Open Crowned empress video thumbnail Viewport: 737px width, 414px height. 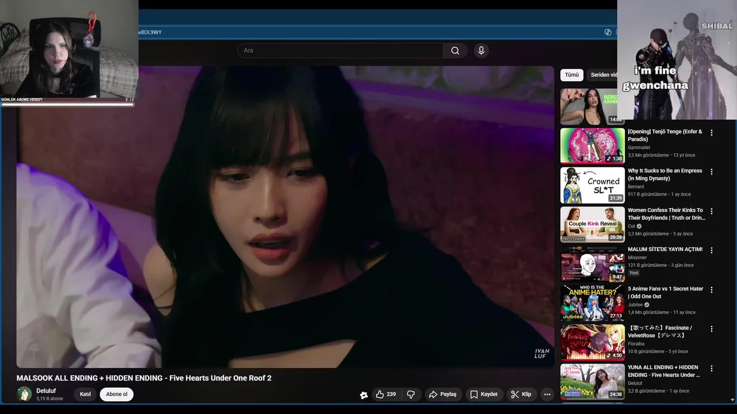click(x=592, y=185)
